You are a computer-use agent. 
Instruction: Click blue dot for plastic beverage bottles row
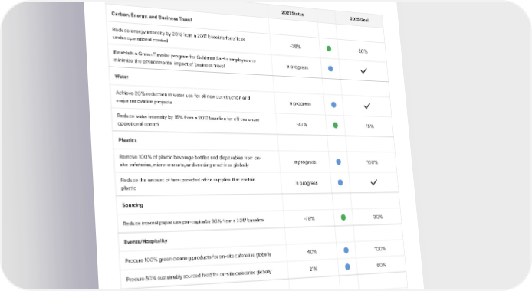pyautogui.click(x=338, y=162)
